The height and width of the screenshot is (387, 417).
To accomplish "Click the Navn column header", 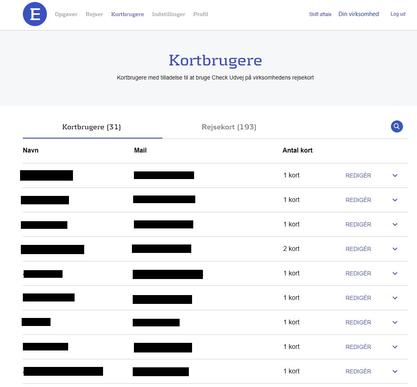I will point(31,151).
